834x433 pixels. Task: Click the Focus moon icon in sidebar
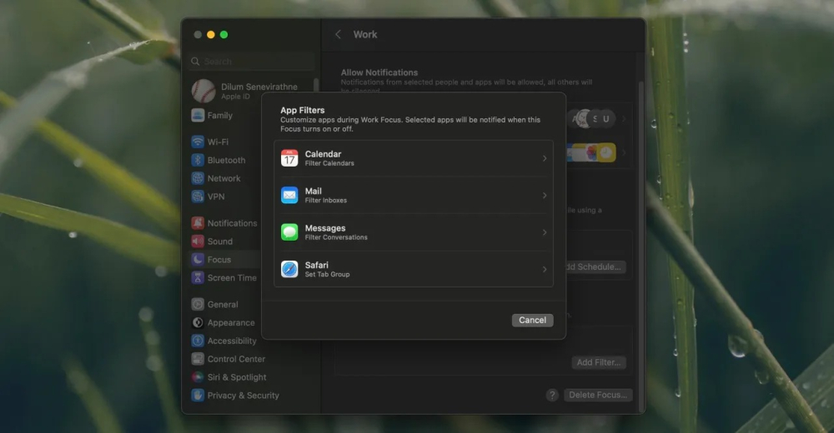tap(198, 259)
